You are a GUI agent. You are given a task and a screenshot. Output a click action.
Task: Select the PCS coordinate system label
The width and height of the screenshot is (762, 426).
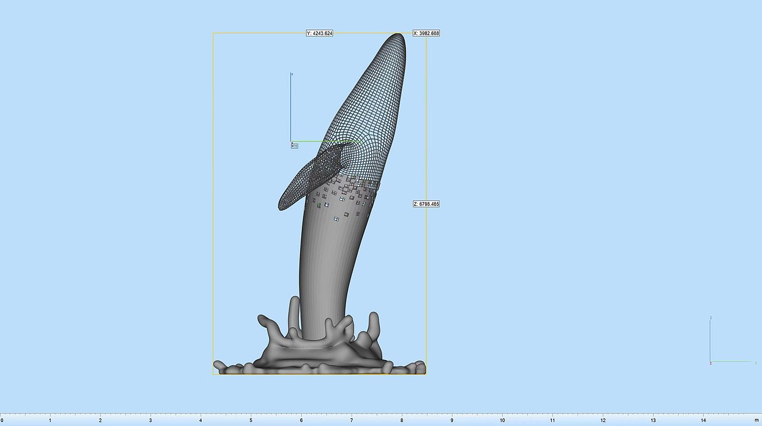(x=294, y=146)
